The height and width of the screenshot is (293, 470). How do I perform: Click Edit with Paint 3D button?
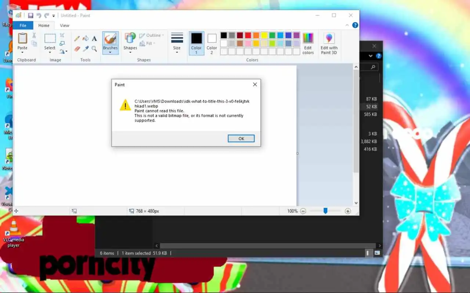(329, 43)
